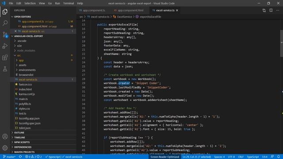The height and width of the screenshot is (159, 283).
Task: Open the View menu
Action: 42,3
